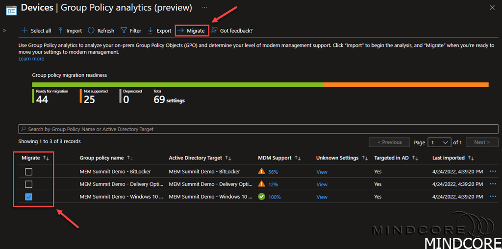Click the Refresh circular arrow icon
This screenshot has width=502, height=249.
(x=91, y=30)
